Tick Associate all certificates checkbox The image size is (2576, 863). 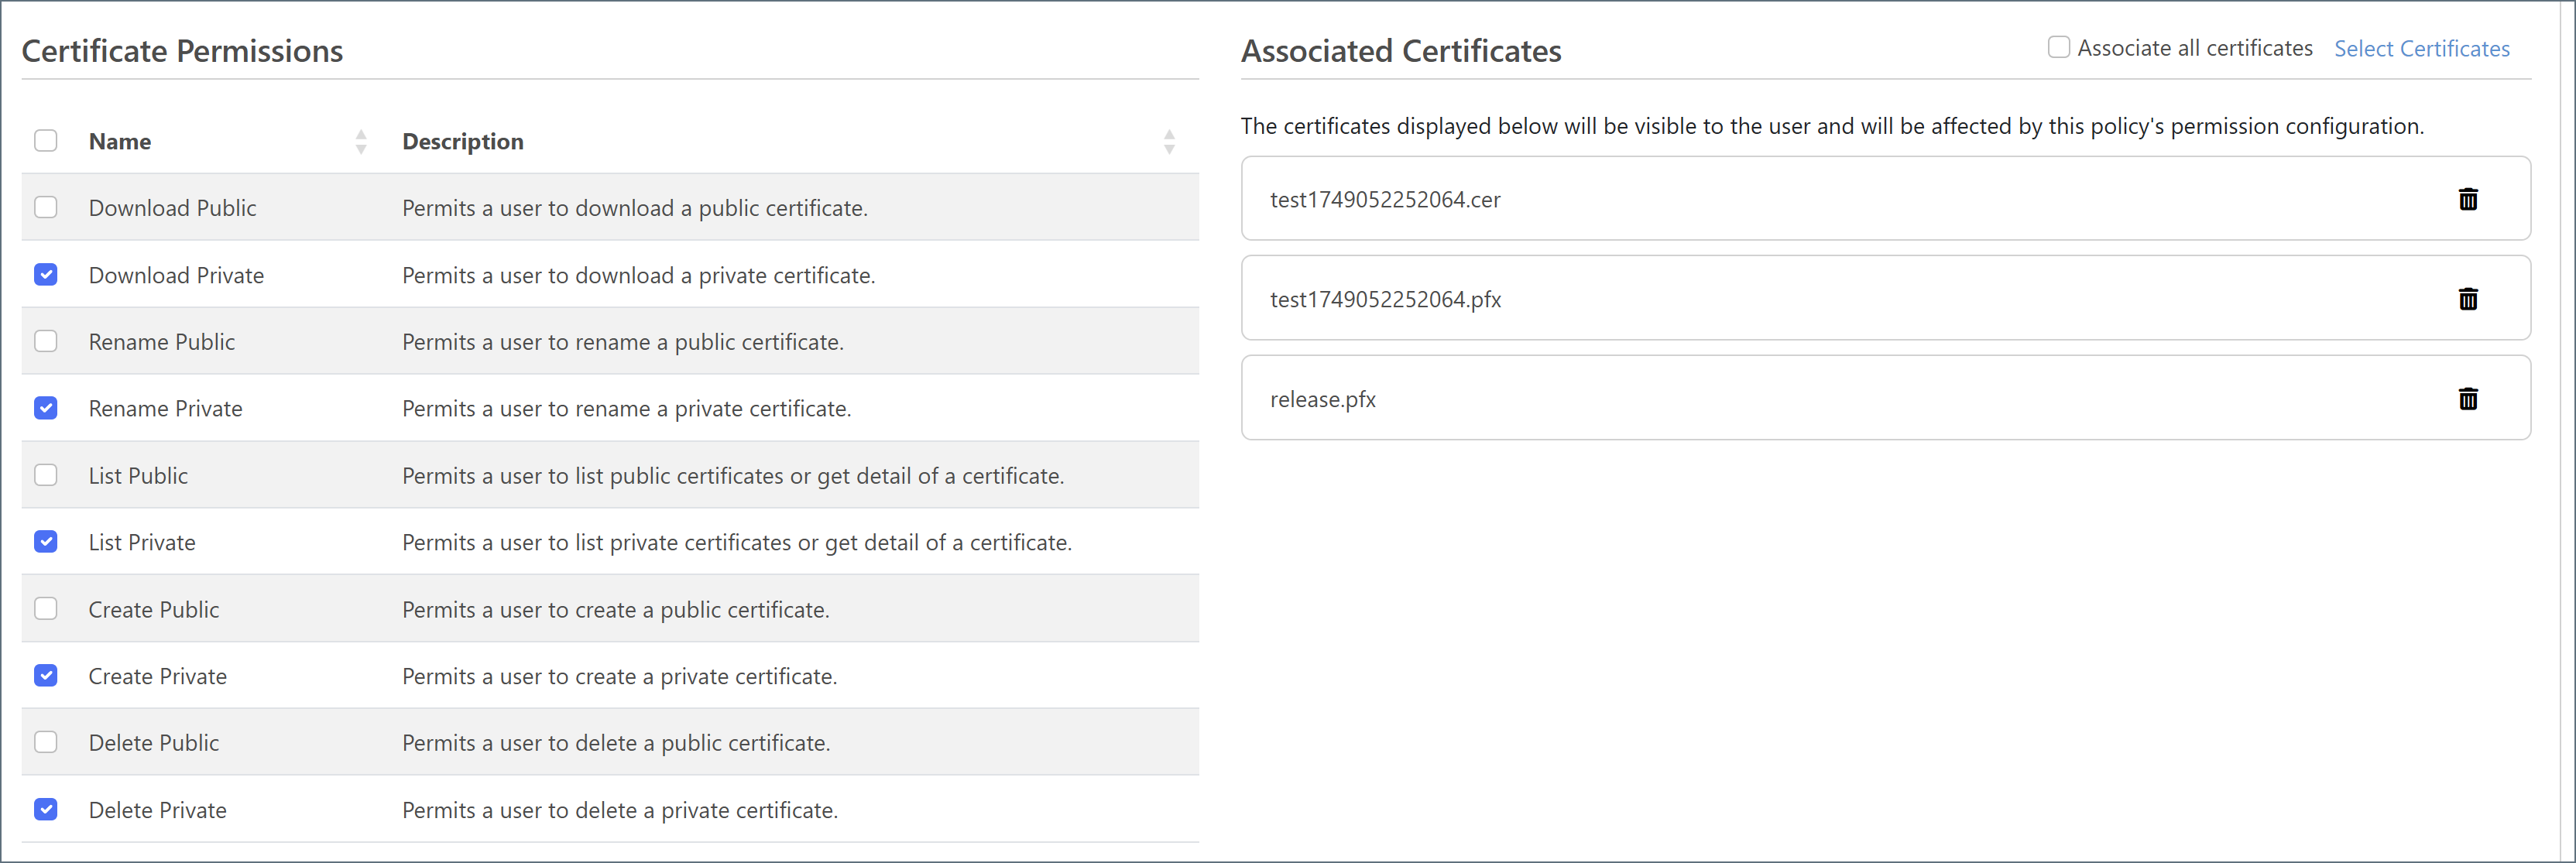coord(2058,47)
